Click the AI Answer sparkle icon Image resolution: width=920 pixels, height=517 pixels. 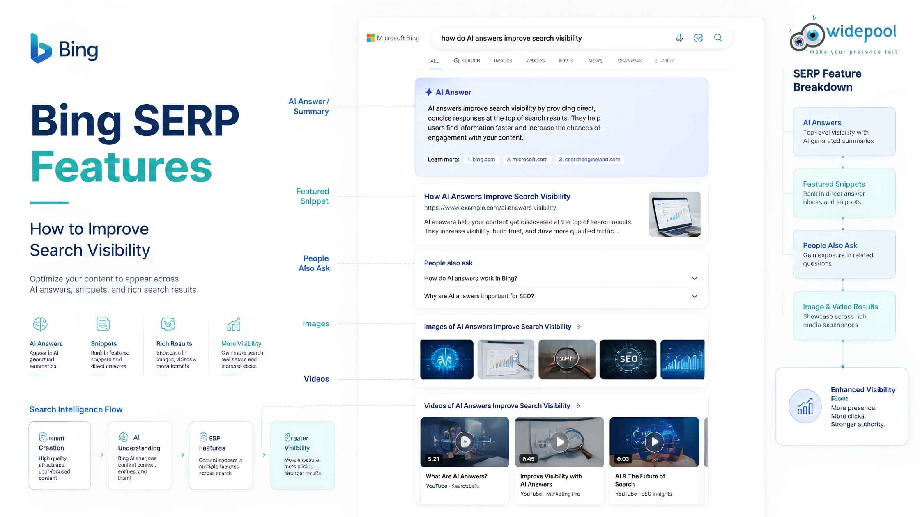click(428, 92)
